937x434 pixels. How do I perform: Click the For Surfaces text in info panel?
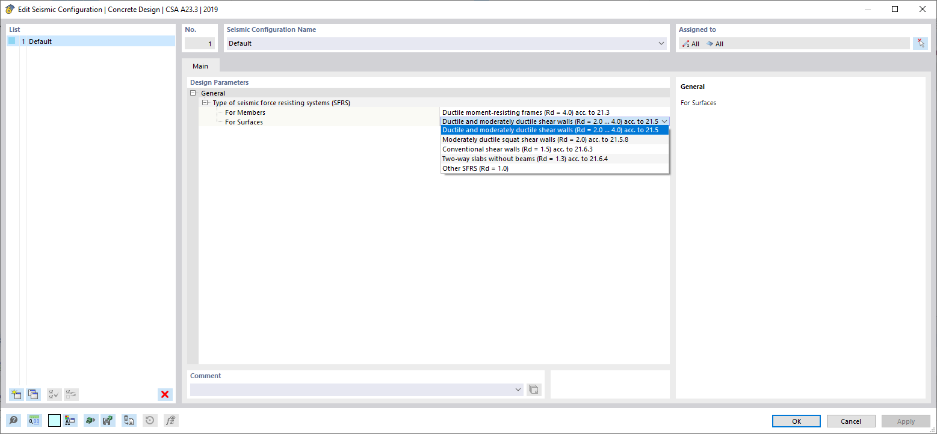pos(699,103)
